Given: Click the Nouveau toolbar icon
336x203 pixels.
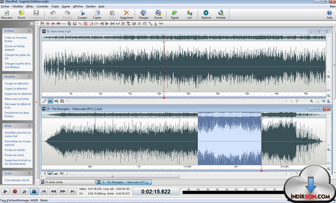Looking at the screenshot, I should [7, 14].
